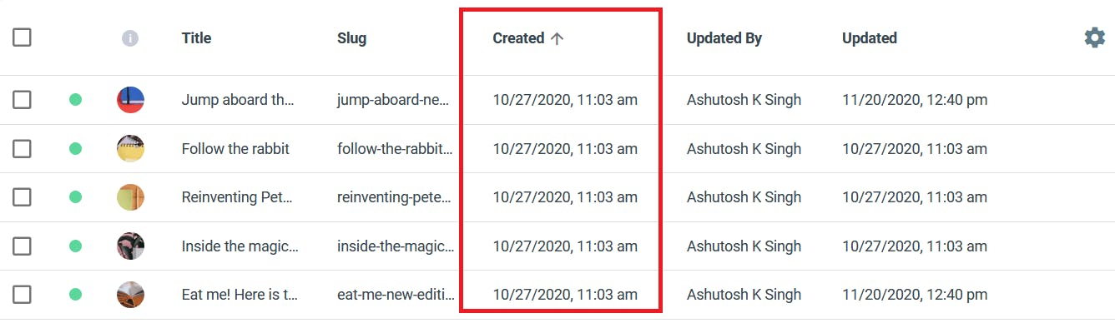Sort by the Title column header
Viewport: 1115px width, 323px height.
pyautogui.click(x=196, y=38)
